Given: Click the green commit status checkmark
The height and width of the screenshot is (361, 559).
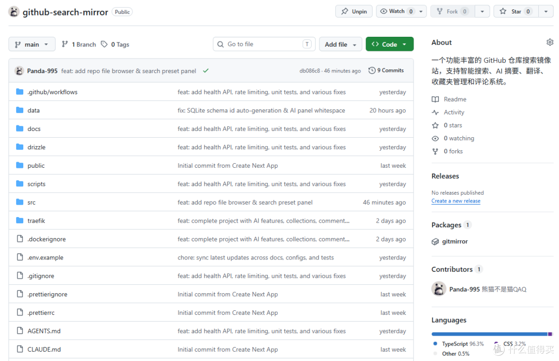Looking at the screenshot, I should (x=205, y=70).
